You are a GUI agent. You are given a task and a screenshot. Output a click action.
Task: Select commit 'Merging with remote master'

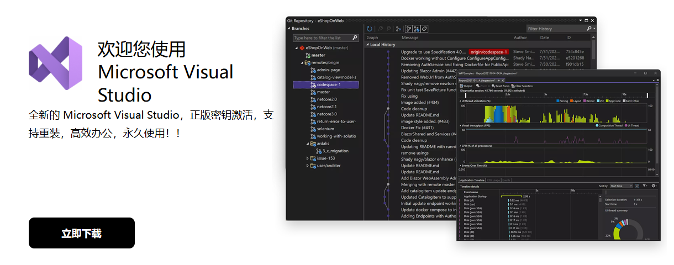(429, 184)
